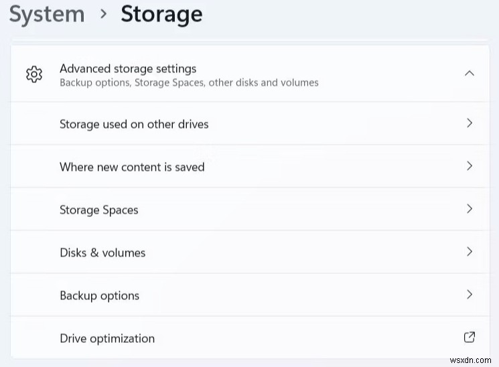The height and width of the screenshot is (367, 499).
Task: Click the Backup options row chevron
Action: coord(470,295)
